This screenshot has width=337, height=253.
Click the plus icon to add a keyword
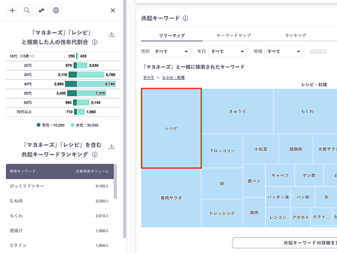click(x=13, y=10)
